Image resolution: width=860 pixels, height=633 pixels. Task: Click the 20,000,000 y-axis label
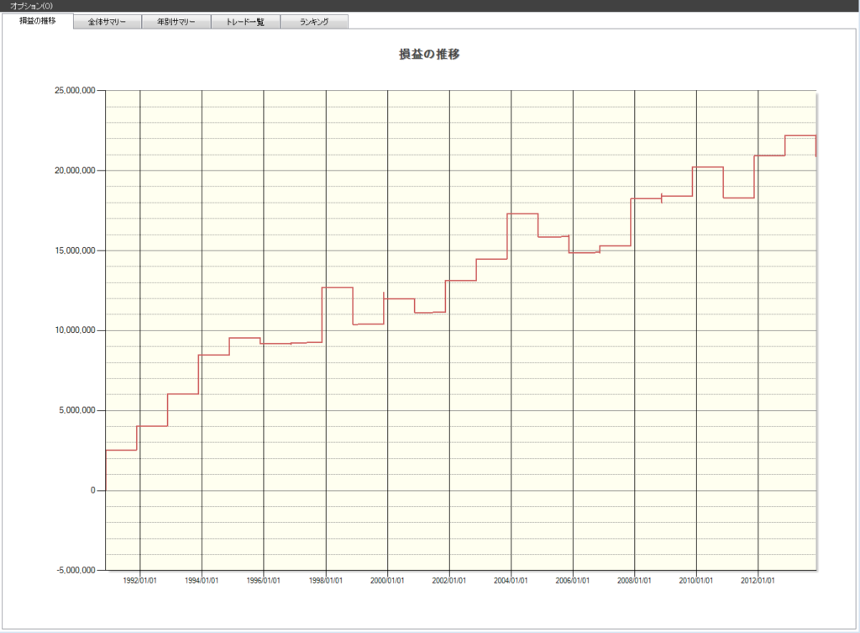pos(75,171)
